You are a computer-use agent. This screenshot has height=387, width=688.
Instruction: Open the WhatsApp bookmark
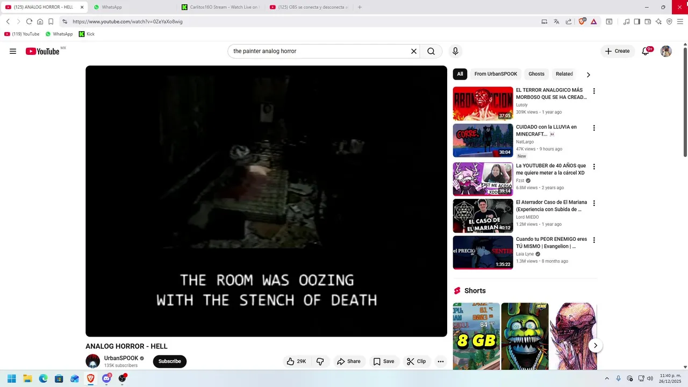[x=59, y=34]
